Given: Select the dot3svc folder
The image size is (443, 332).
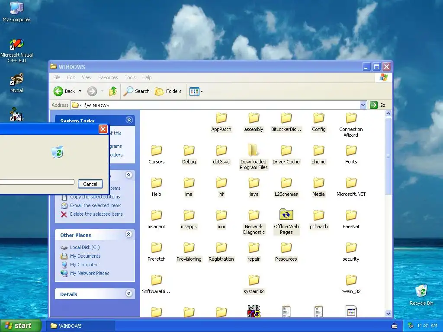Looking at the screenshot, I should coord(221,155).
